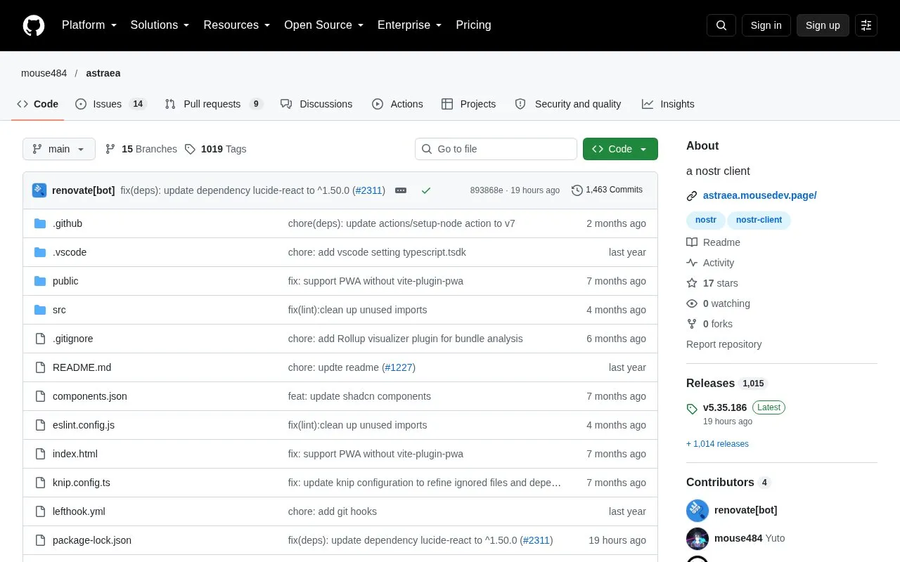Open the 17 stars link

tap(712, 283)
